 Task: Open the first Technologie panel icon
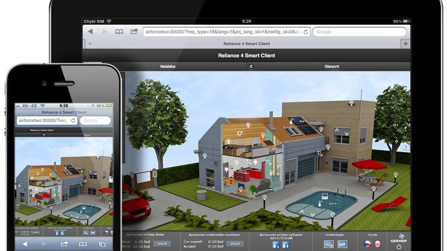click(x=329, y=244)
